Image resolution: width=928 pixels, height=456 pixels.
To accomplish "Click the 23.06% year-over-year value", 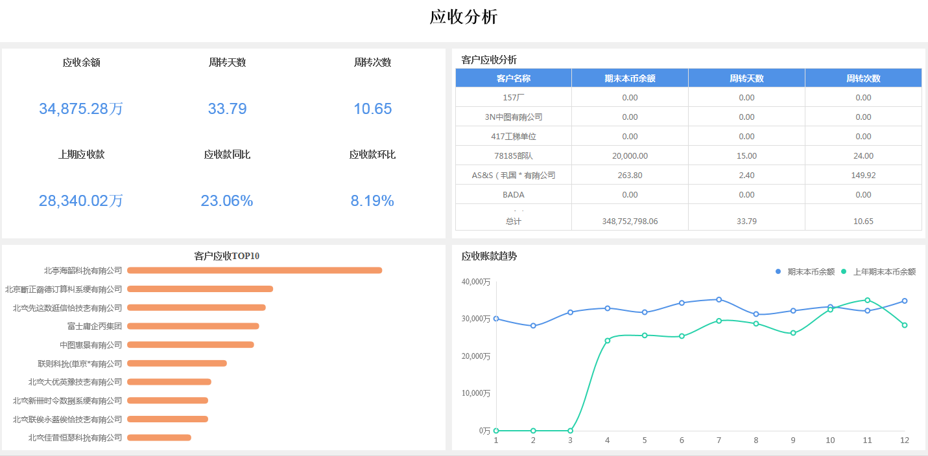I will 226,201.
